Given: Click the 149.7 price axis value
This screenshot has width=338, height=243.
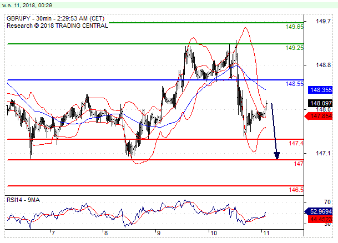Looking at the screenshot, I should [x=323, y=21].
